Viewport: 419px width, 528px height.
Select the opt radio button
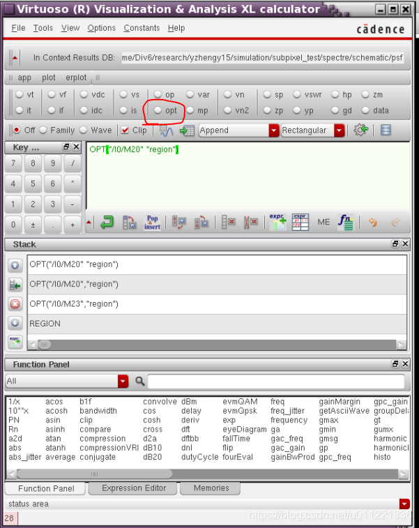pyautogui.click(x=159, y=111)
